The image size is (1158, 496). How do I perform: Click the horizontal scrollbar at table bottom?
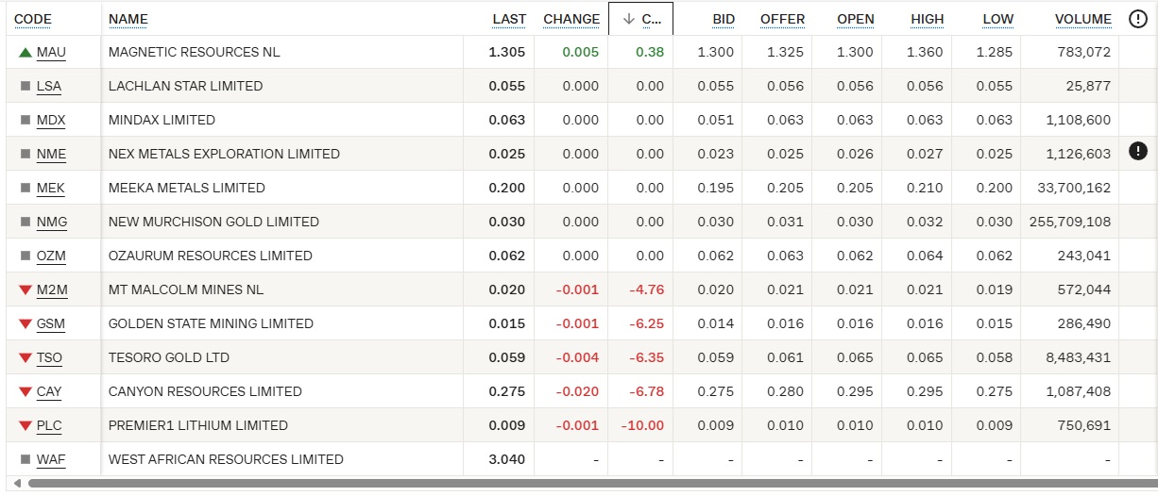(567, 484)
